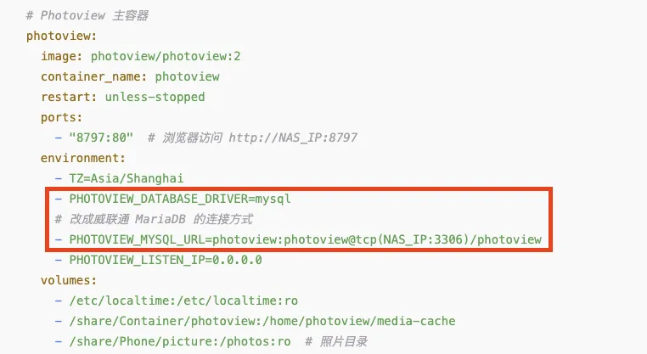Click the media-cache volume mapping line

pyautogui.click(x=255, y=321)
